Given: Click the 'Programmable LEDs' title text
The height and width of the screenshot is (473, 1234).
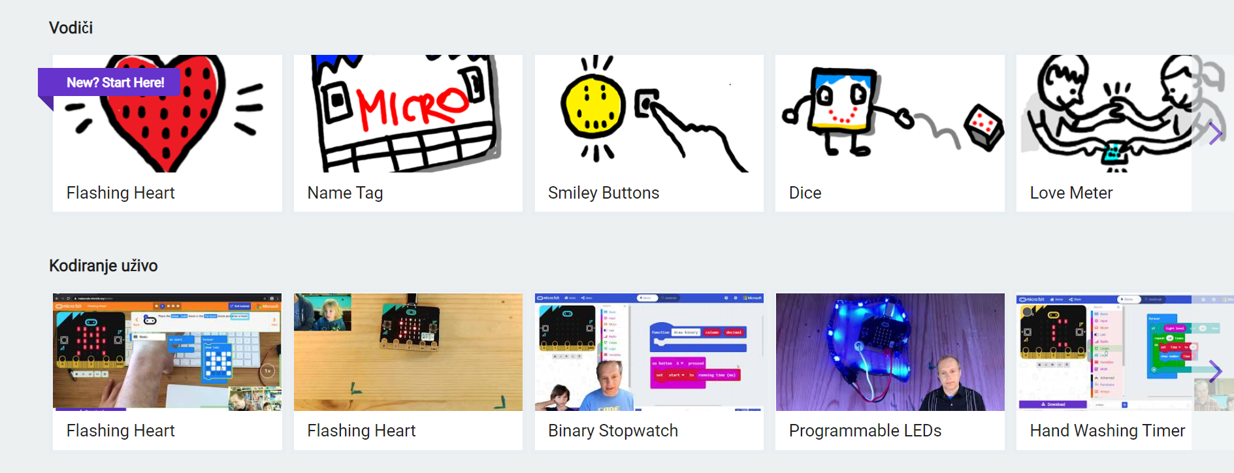Looking at the screenshot, I should (865, 431).
